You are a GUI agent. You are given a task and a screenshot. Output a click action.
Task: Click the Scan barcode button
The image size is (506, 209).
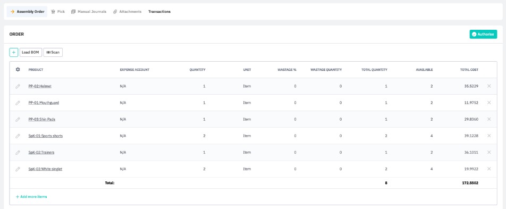[53, 52]
